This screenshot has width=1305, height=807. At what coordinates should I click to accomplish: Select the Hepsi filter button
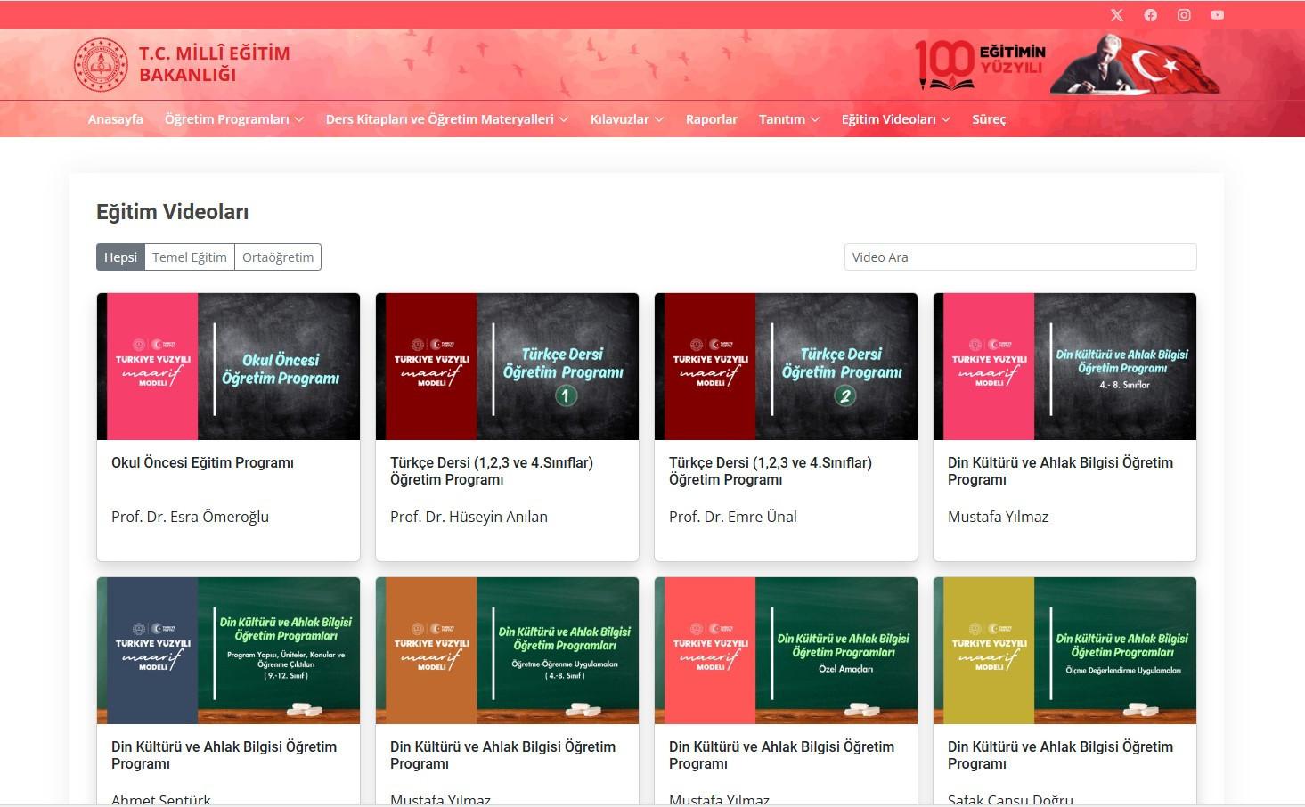pos(120,257)
